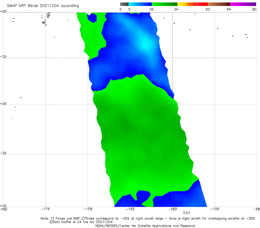The width and height of the screenshot is (260, 228).
Task: Click the longitude label '-170'
Action: 88,209
